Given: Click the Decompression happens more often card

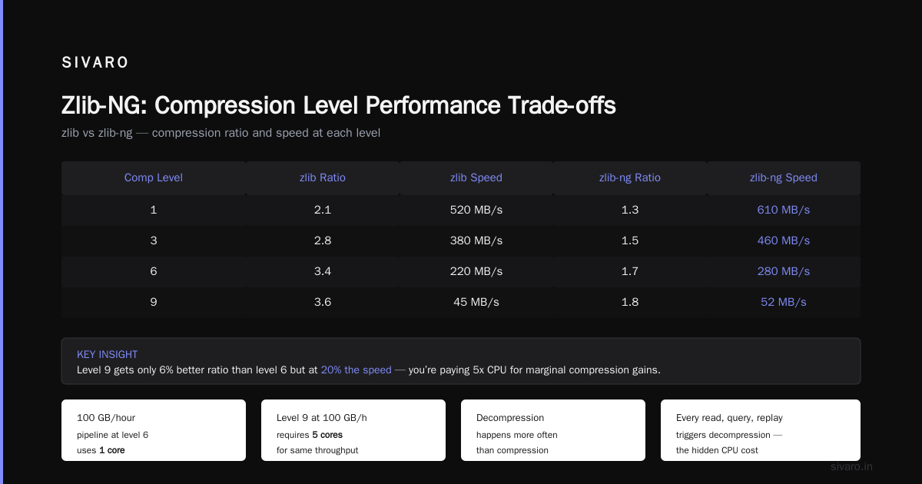Looking at the screenshot, I should (553, 430).
